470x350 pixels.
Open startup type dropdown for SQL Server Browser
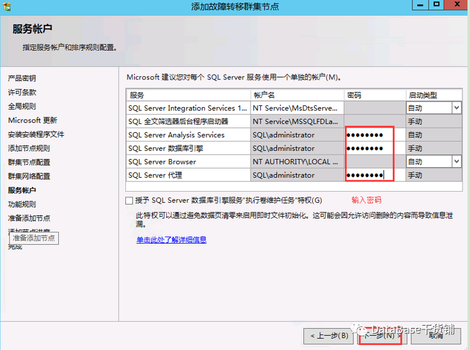pos(456,162)
